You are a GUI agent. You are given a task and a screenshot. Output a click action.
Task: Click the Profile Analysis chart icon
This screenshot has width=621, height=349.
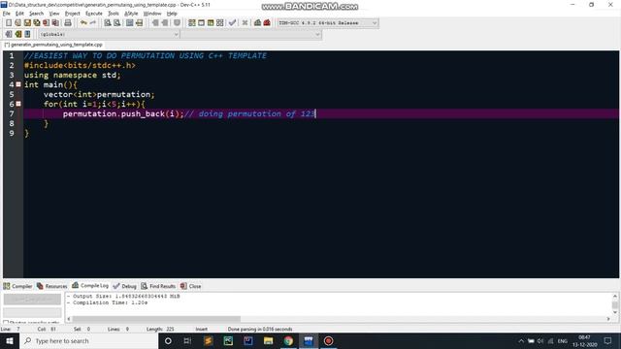257,23
